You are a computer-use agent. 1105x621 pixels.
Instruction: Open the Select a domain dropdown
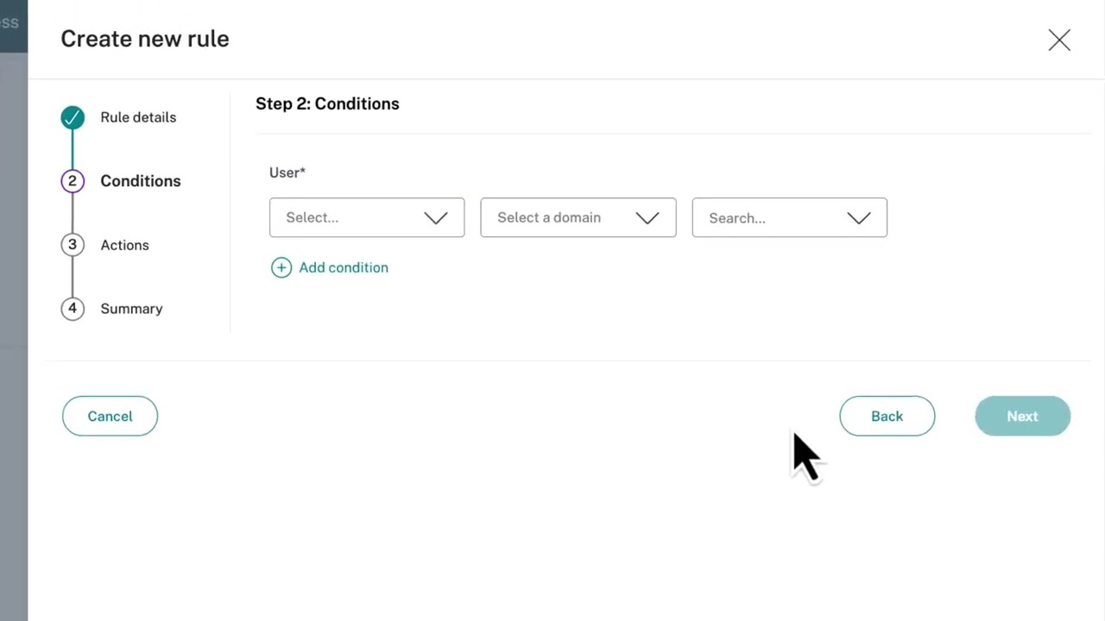(x=578, y=217)
